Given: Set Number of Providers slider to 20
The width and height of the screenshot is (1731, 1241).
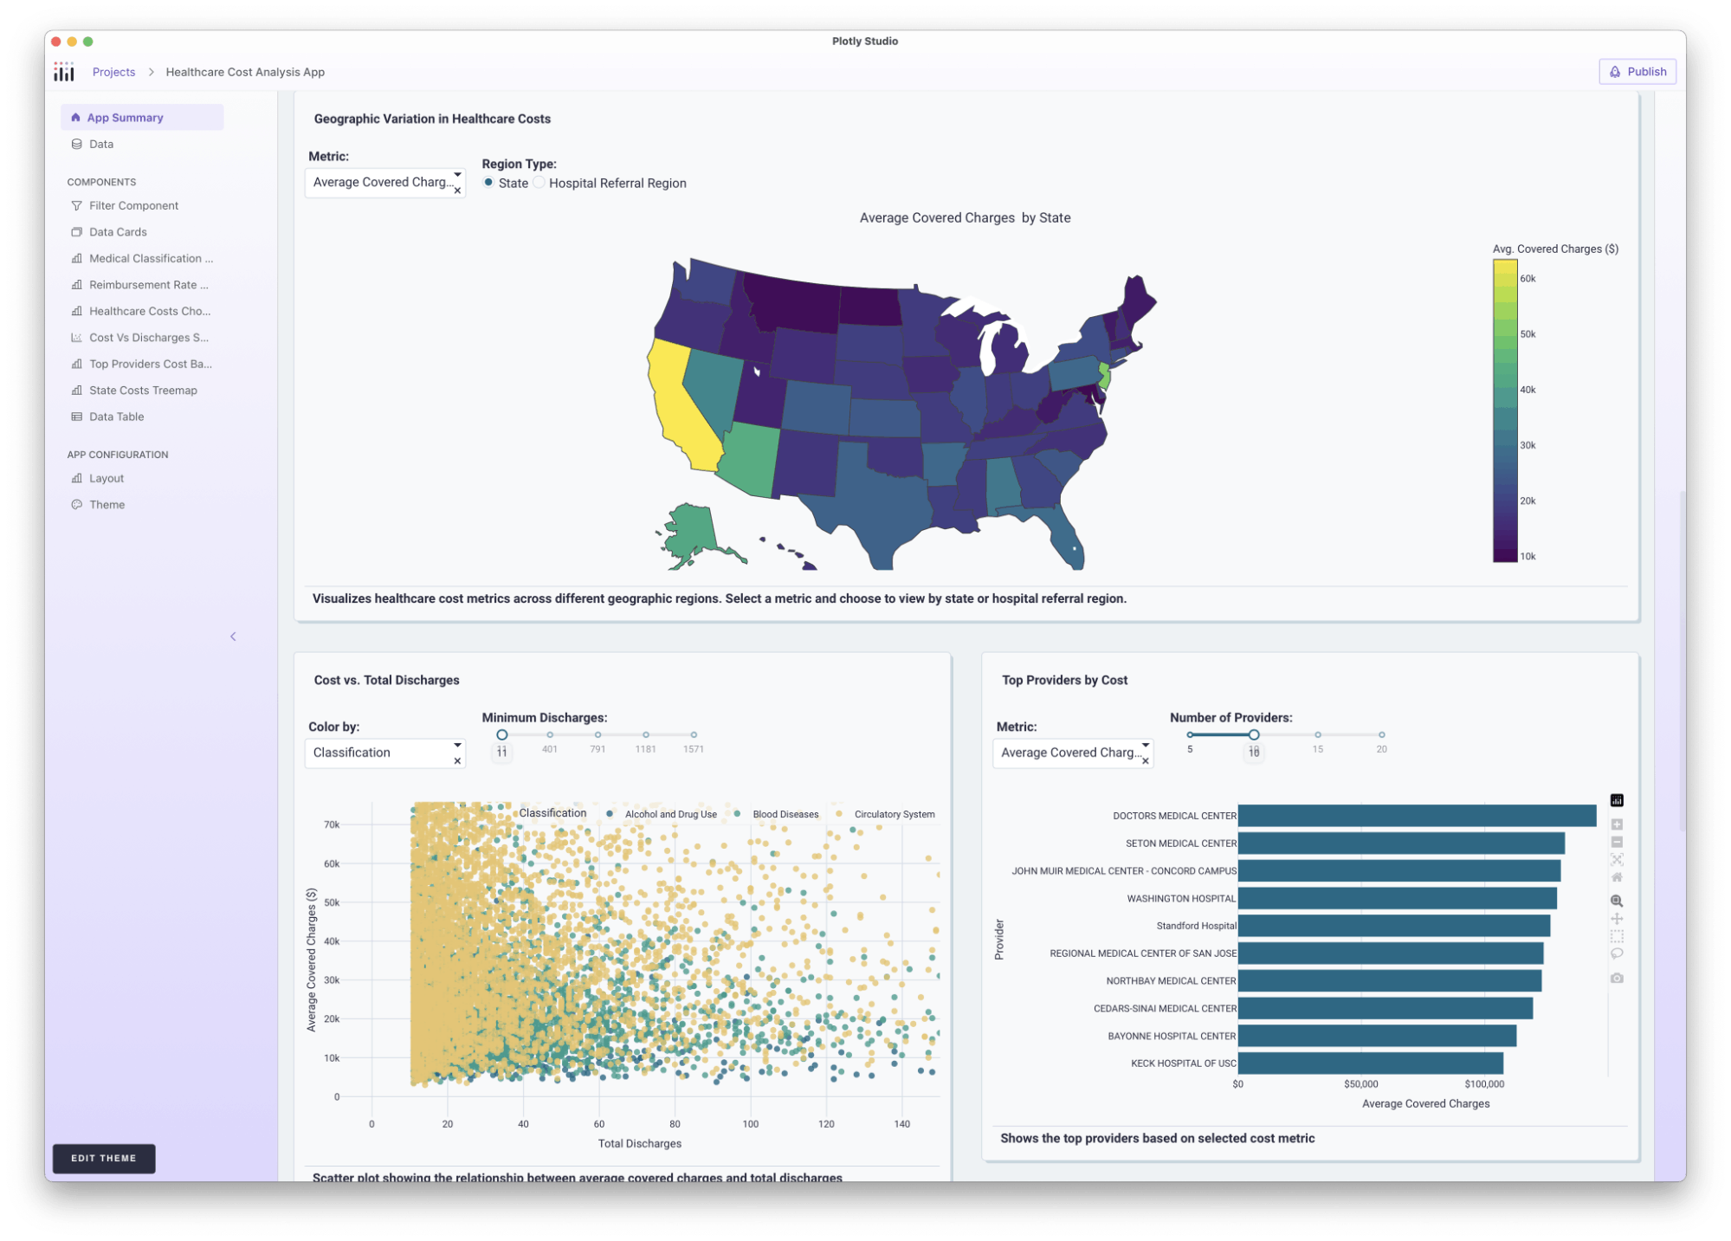Looking at the screenshot, I should tap(1381, 734).
